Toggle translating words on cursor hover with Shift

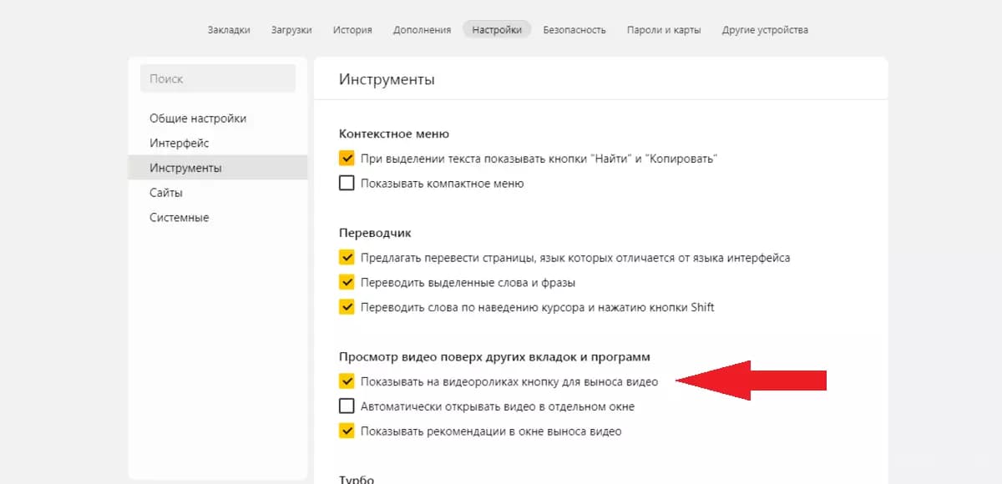[x=347, y=307]
